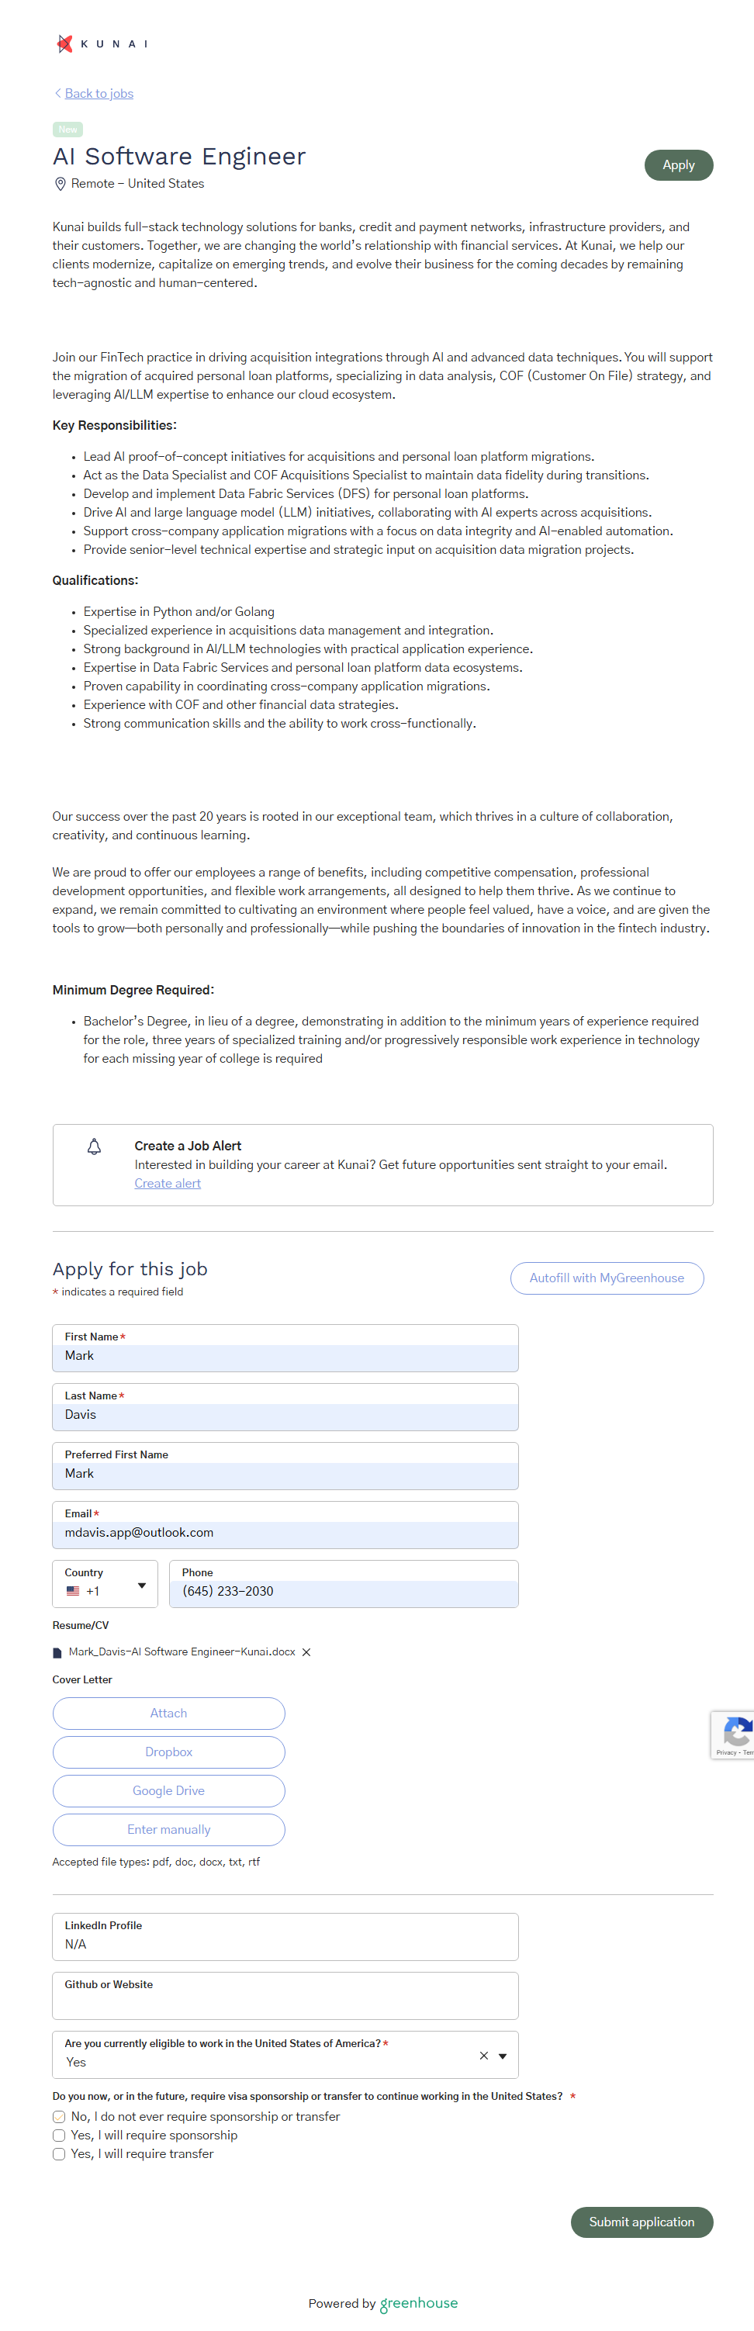The width and height of the screenshot is (754, 2331).
Task: Click Autofill with MyGreenhouse
Action: click(607, 1278)
